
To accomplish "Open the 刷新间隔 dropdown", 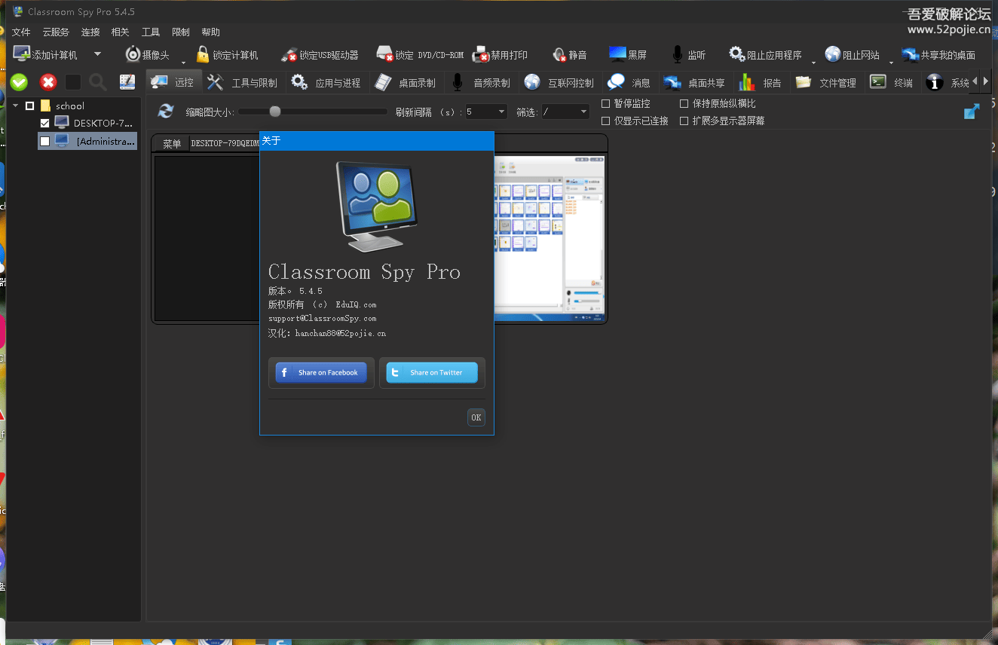I will [487, 112].
